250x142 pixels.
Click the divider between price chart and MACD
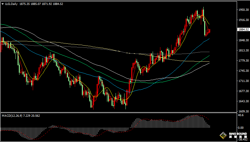117,113
